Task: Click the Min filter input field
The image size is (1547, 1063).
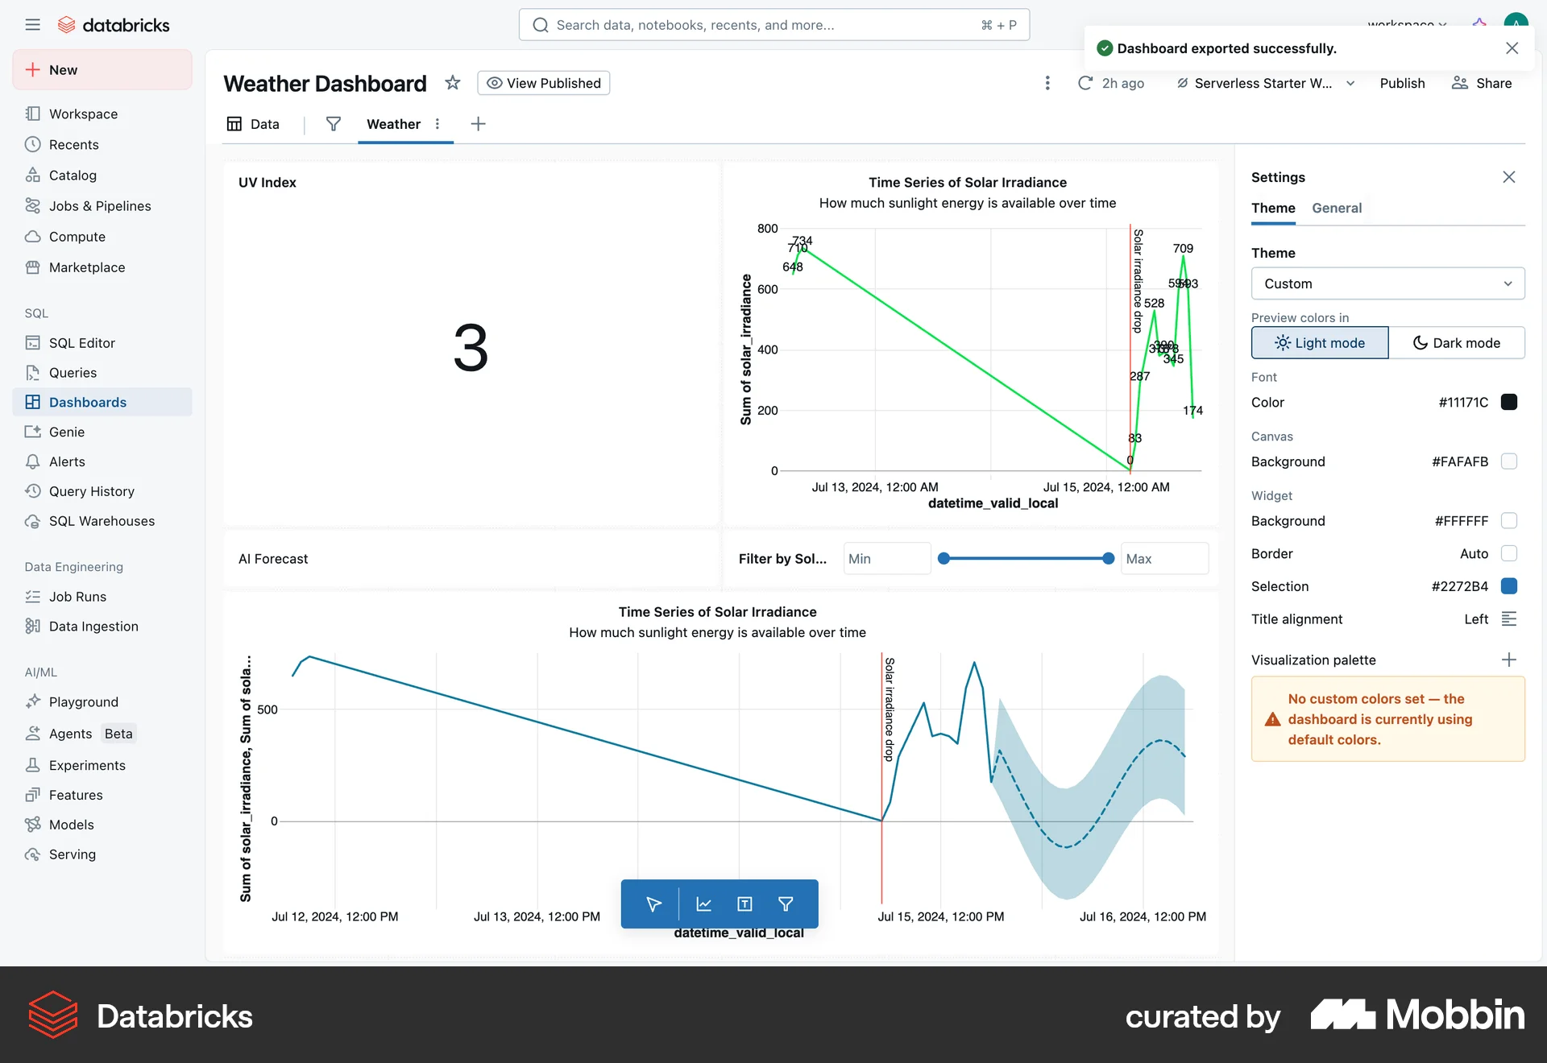Action: click(x=886, y=558)
